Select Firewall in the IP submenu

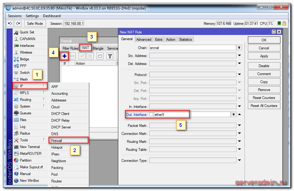click(68, 140)
